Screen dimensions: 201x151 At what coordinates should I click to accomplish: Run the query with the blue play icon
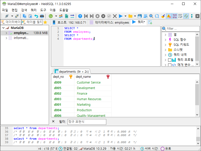[x=121, y=16]
